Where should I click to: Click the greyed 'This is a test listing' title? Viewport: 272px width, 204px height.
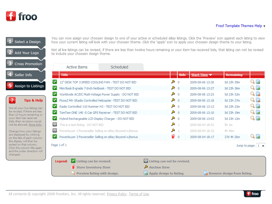click(x=81, y=125)
